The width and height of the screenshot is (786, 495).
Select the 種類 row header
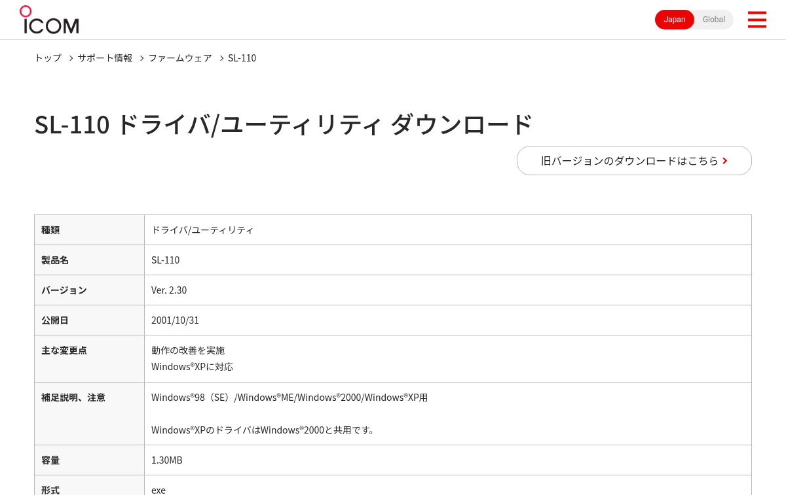point(89,230)
